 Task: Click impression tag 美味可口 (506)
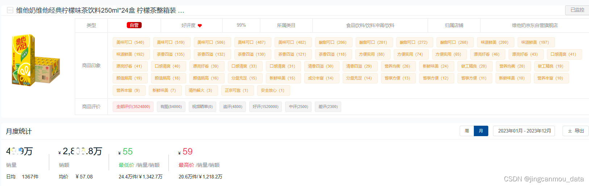point(212,42)
